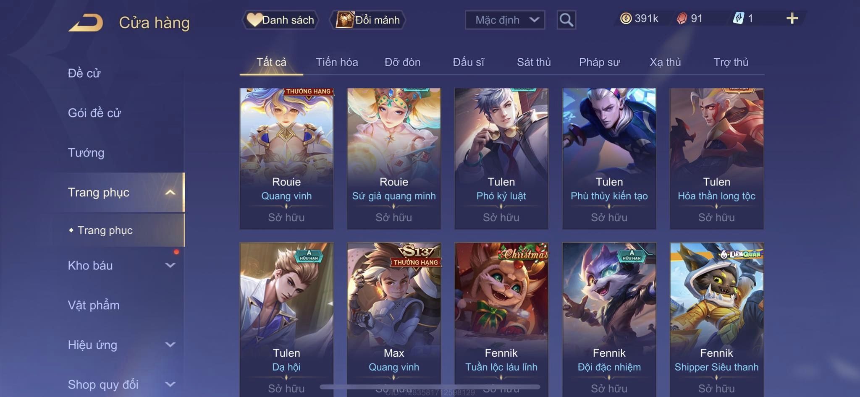Image resolution: width=860 pixels, height=397 pixels.
Task: Select Tulen Hỏa thần long tộc skin
Action: tap(716, 159)
